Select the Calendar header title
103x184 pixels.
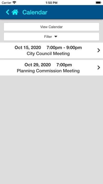point(35,12)
